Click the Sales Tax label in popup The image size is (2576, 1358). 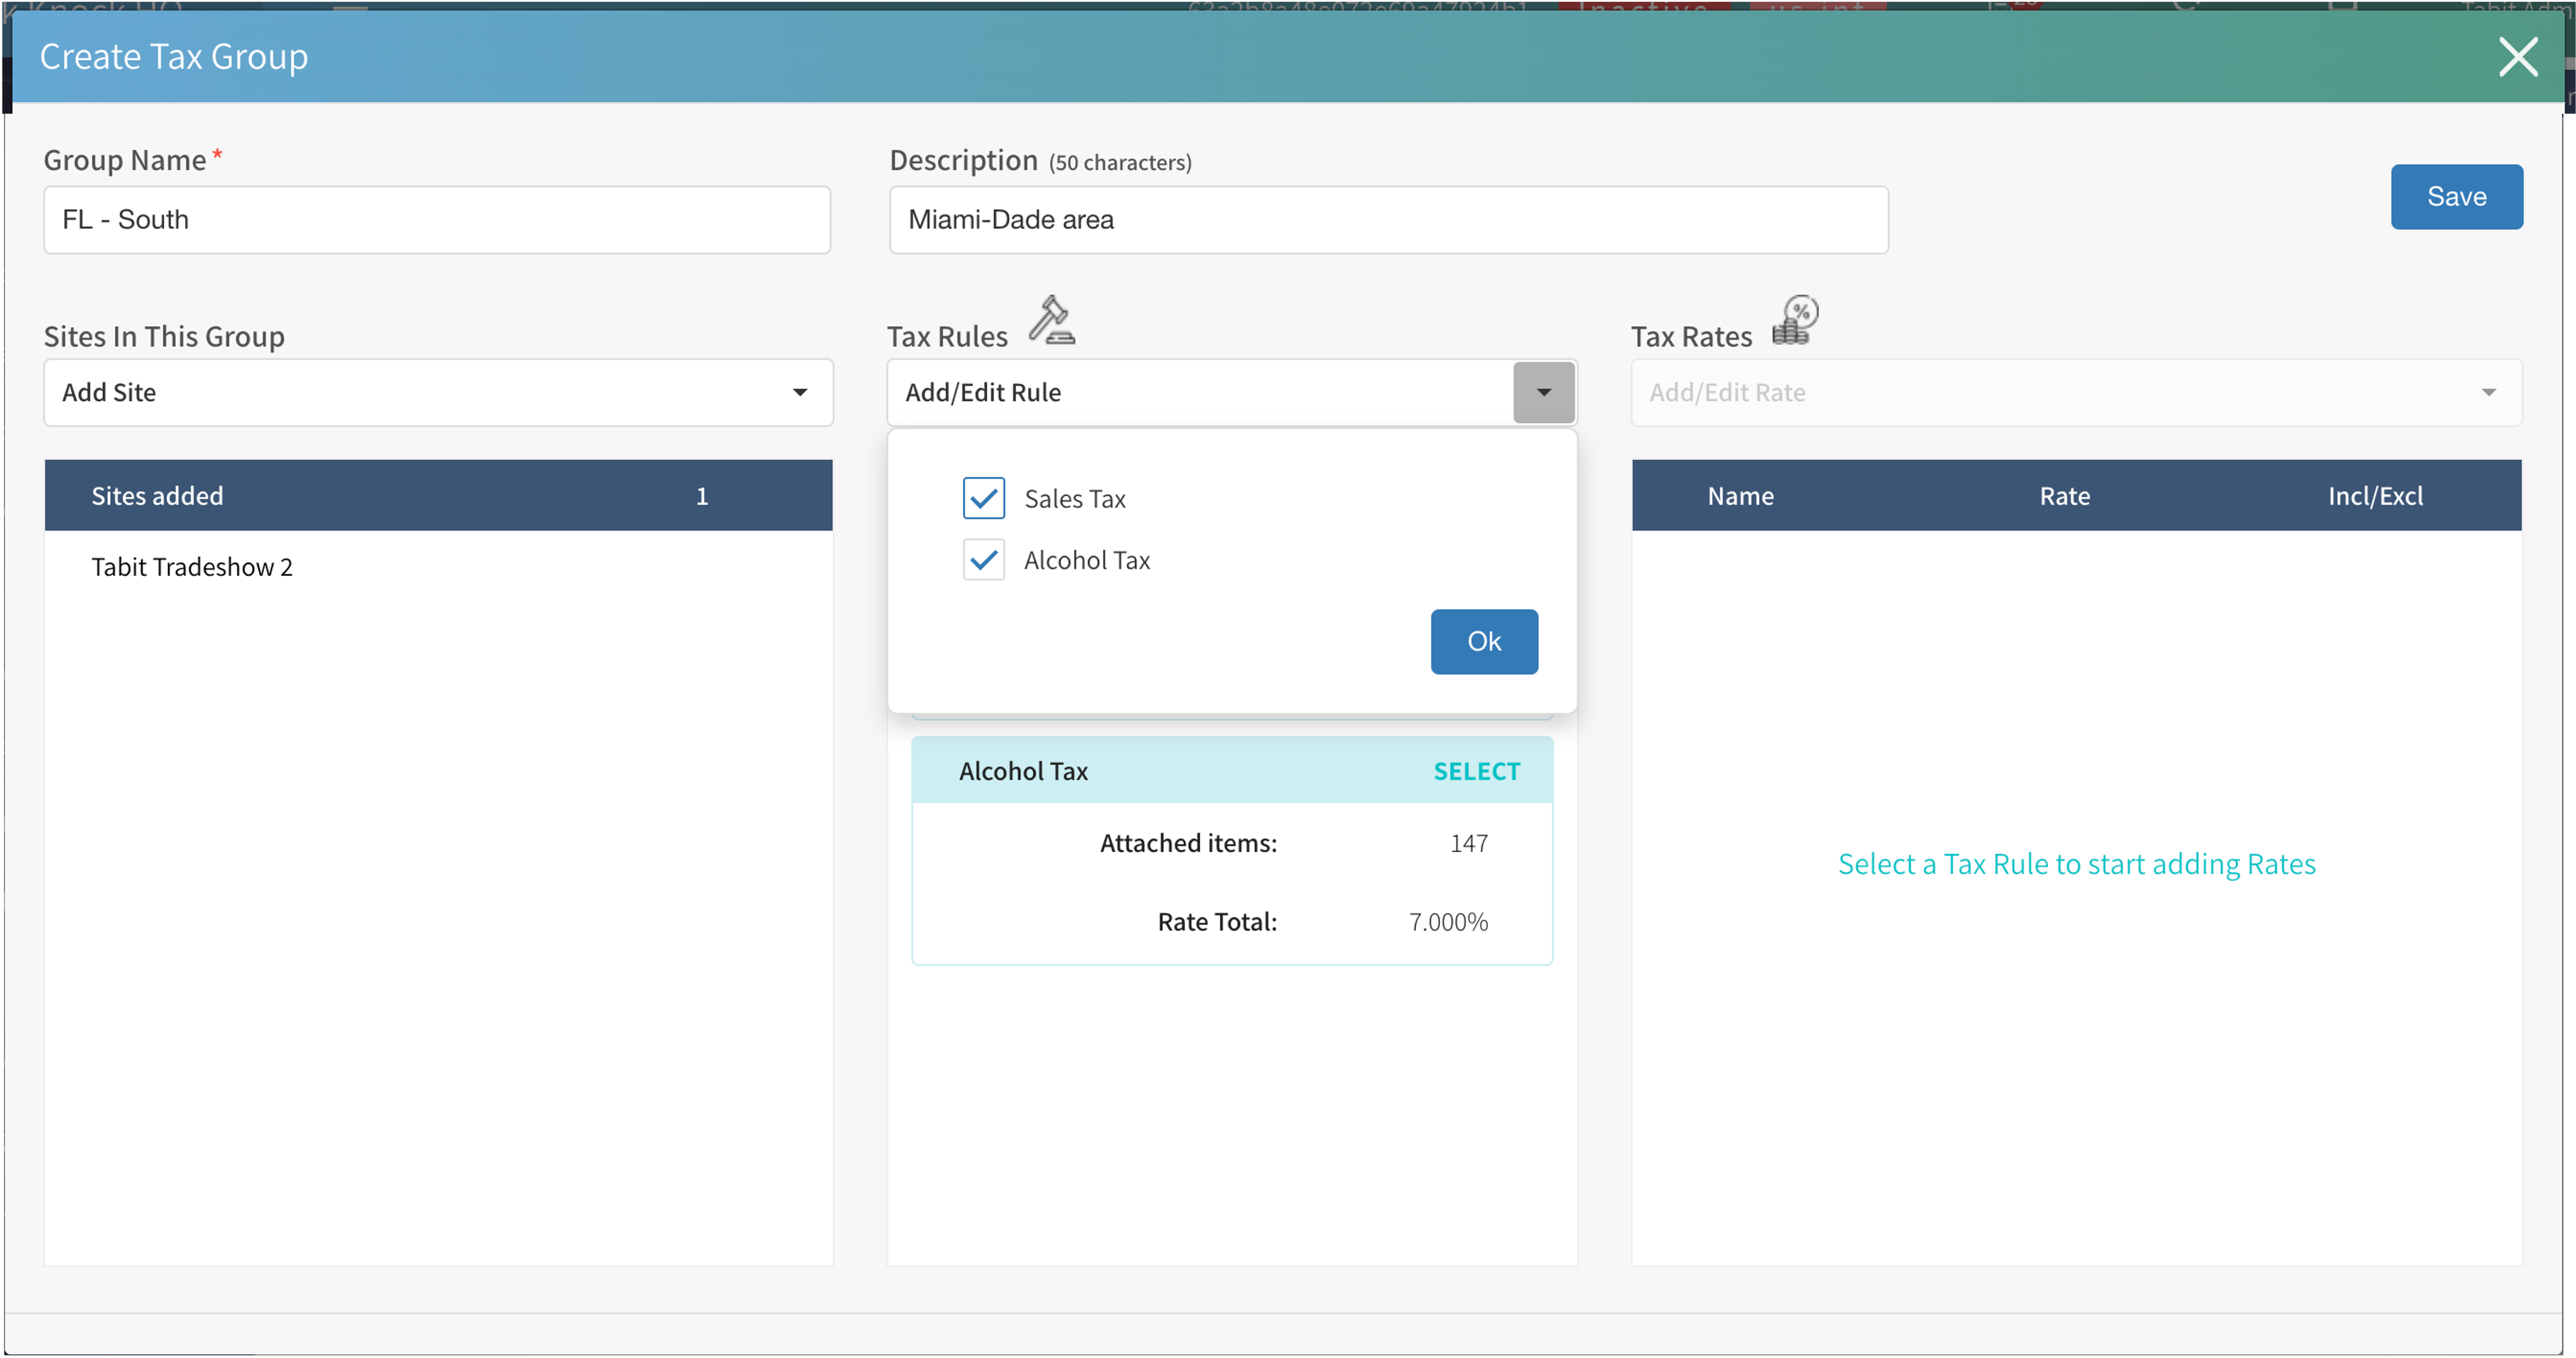tap(1074, 499)
